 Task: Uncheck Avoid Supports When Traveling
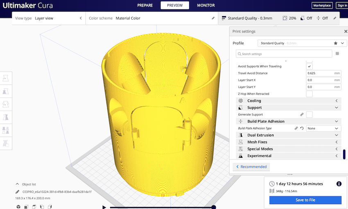(x=309, y=66)
